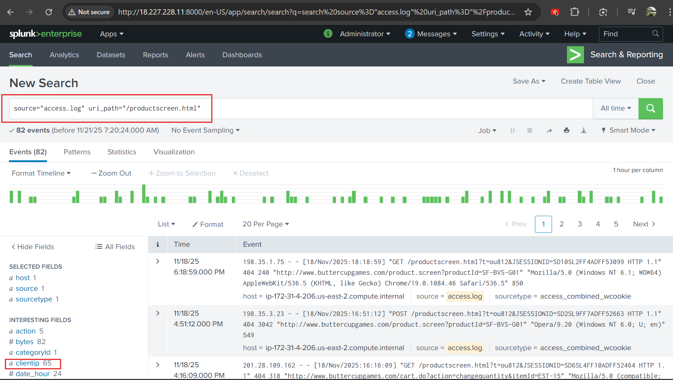Screen dimensions: 673x380
Task: Open the browser Extensions puzzle icon
Action: coord(574,12)
